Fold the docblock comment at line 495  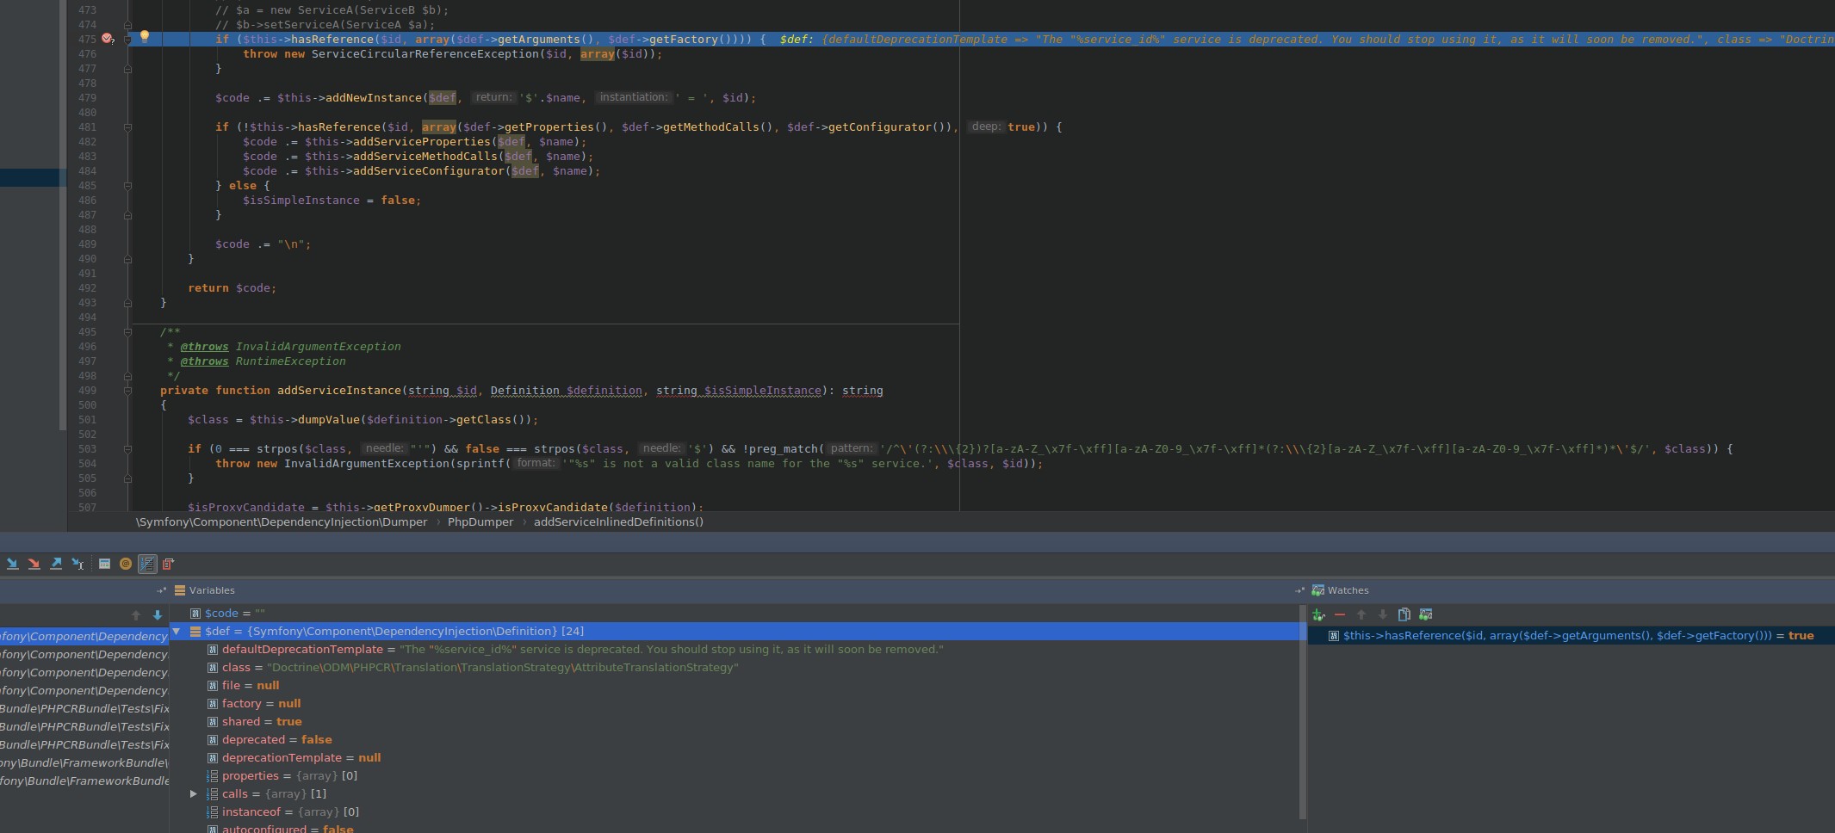pos(127,332)
